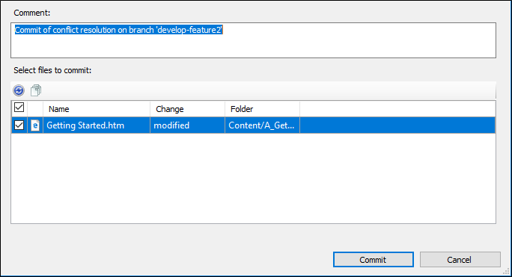Sort by the Folder column header

(262, 109)
